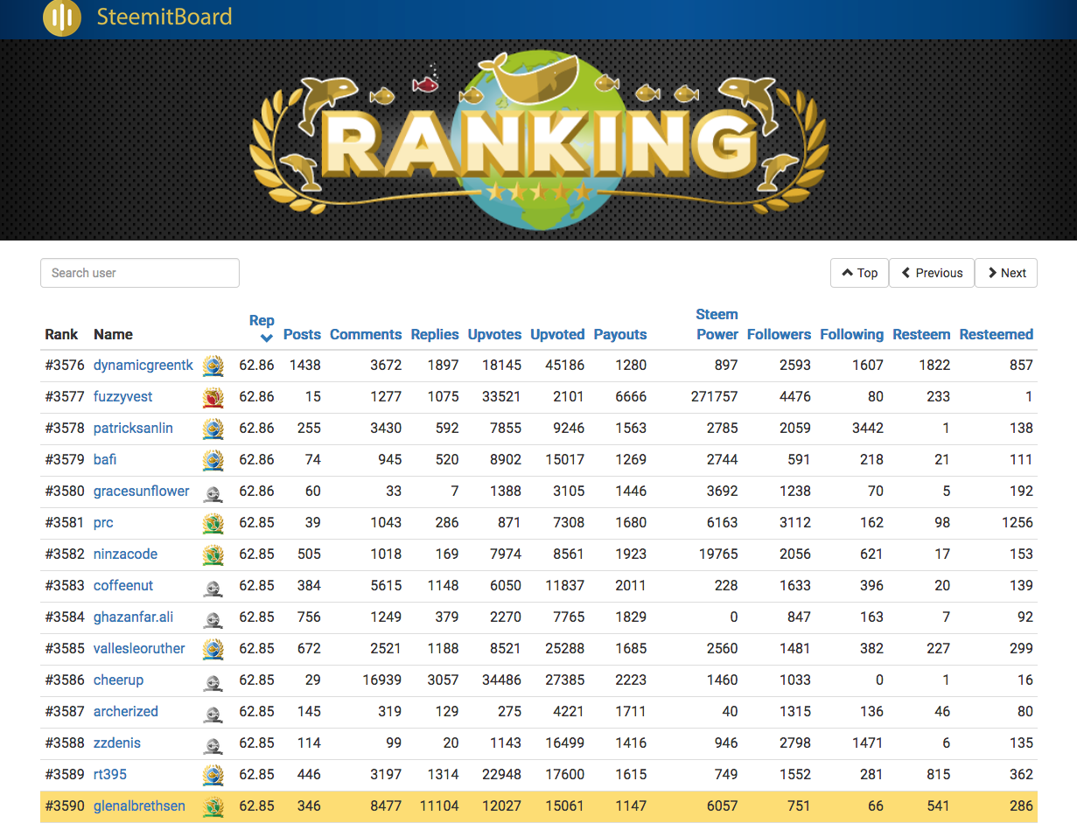This screenshot has width=1077, height=830.
Task: Click the badge icon beside prc
Action: point(213,523)
